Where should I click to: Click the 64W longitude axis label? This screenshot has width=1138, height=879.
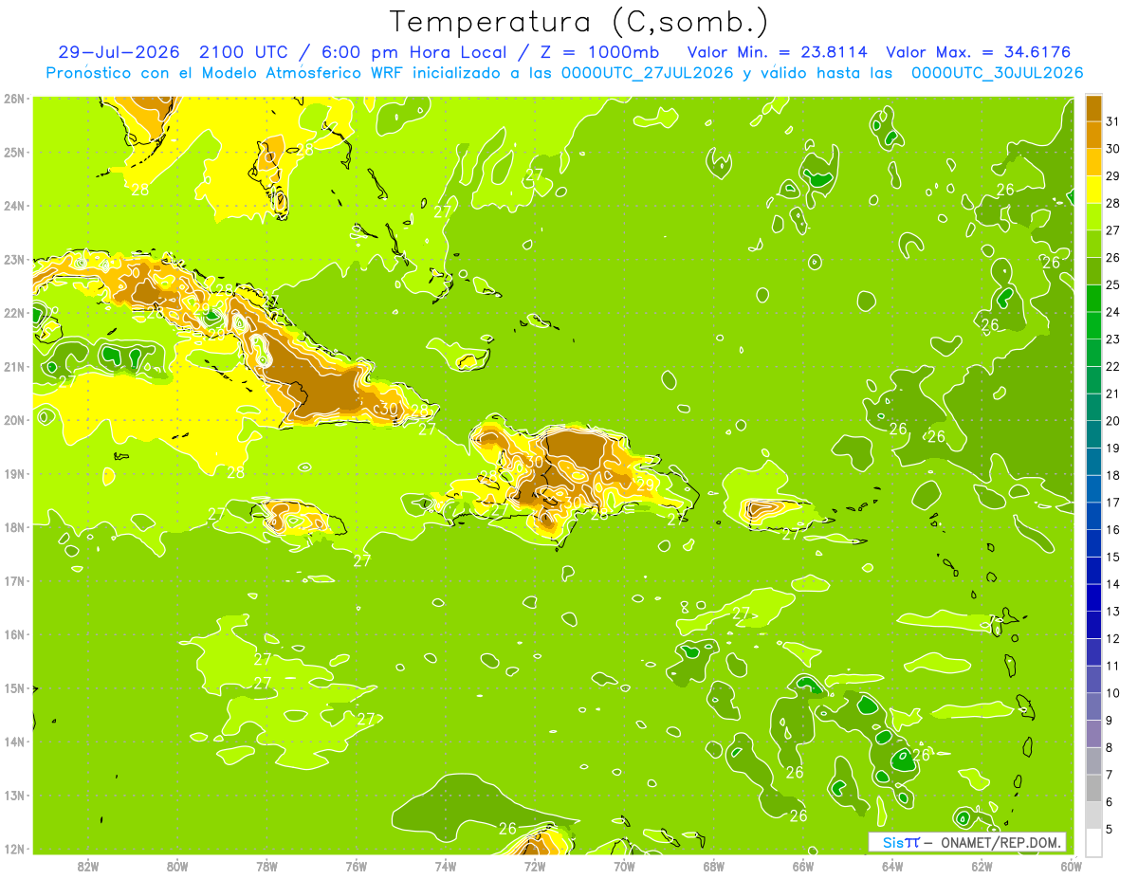(x=891, y=866)
